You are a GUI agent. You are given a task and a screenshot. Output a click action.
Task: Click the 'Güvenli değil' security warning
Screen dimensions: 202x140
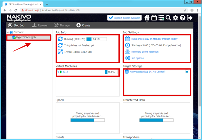coord(30,10)
